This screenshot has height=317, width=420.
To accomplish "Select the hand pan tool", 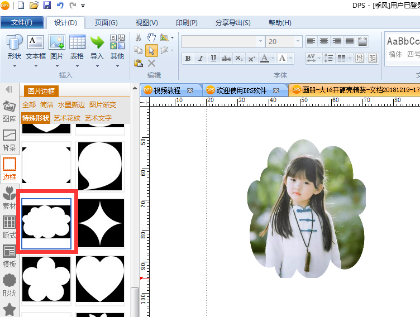I will point(151,37).
